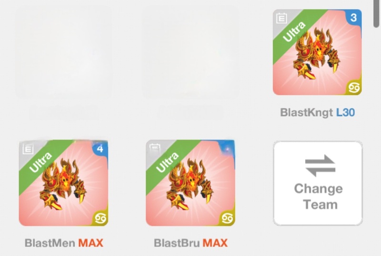Click the vertical scrollbar handle
Viewport: 381px width, 256px height.
point(376,14)
